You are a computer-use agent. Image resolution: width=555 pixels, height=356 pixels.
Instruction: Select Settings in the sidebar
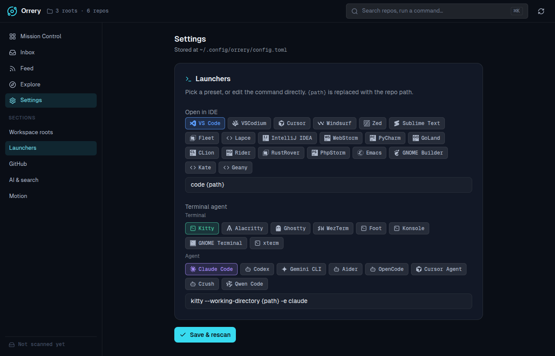coord(51,100)
